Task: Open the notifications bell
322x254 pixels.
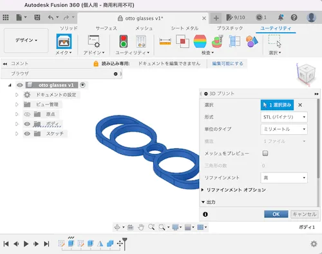Action: (281, 17)
